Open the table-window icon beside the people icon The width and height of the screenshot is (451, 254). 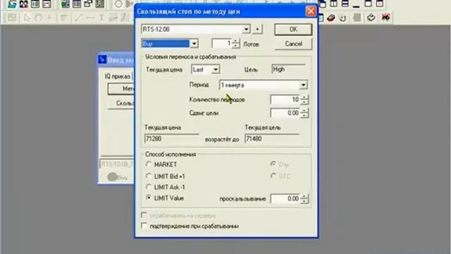click(x=35, y=4)
